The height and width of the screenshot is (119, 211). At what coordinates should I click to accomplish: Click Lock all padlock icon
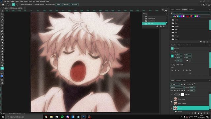tap(185, 91)
